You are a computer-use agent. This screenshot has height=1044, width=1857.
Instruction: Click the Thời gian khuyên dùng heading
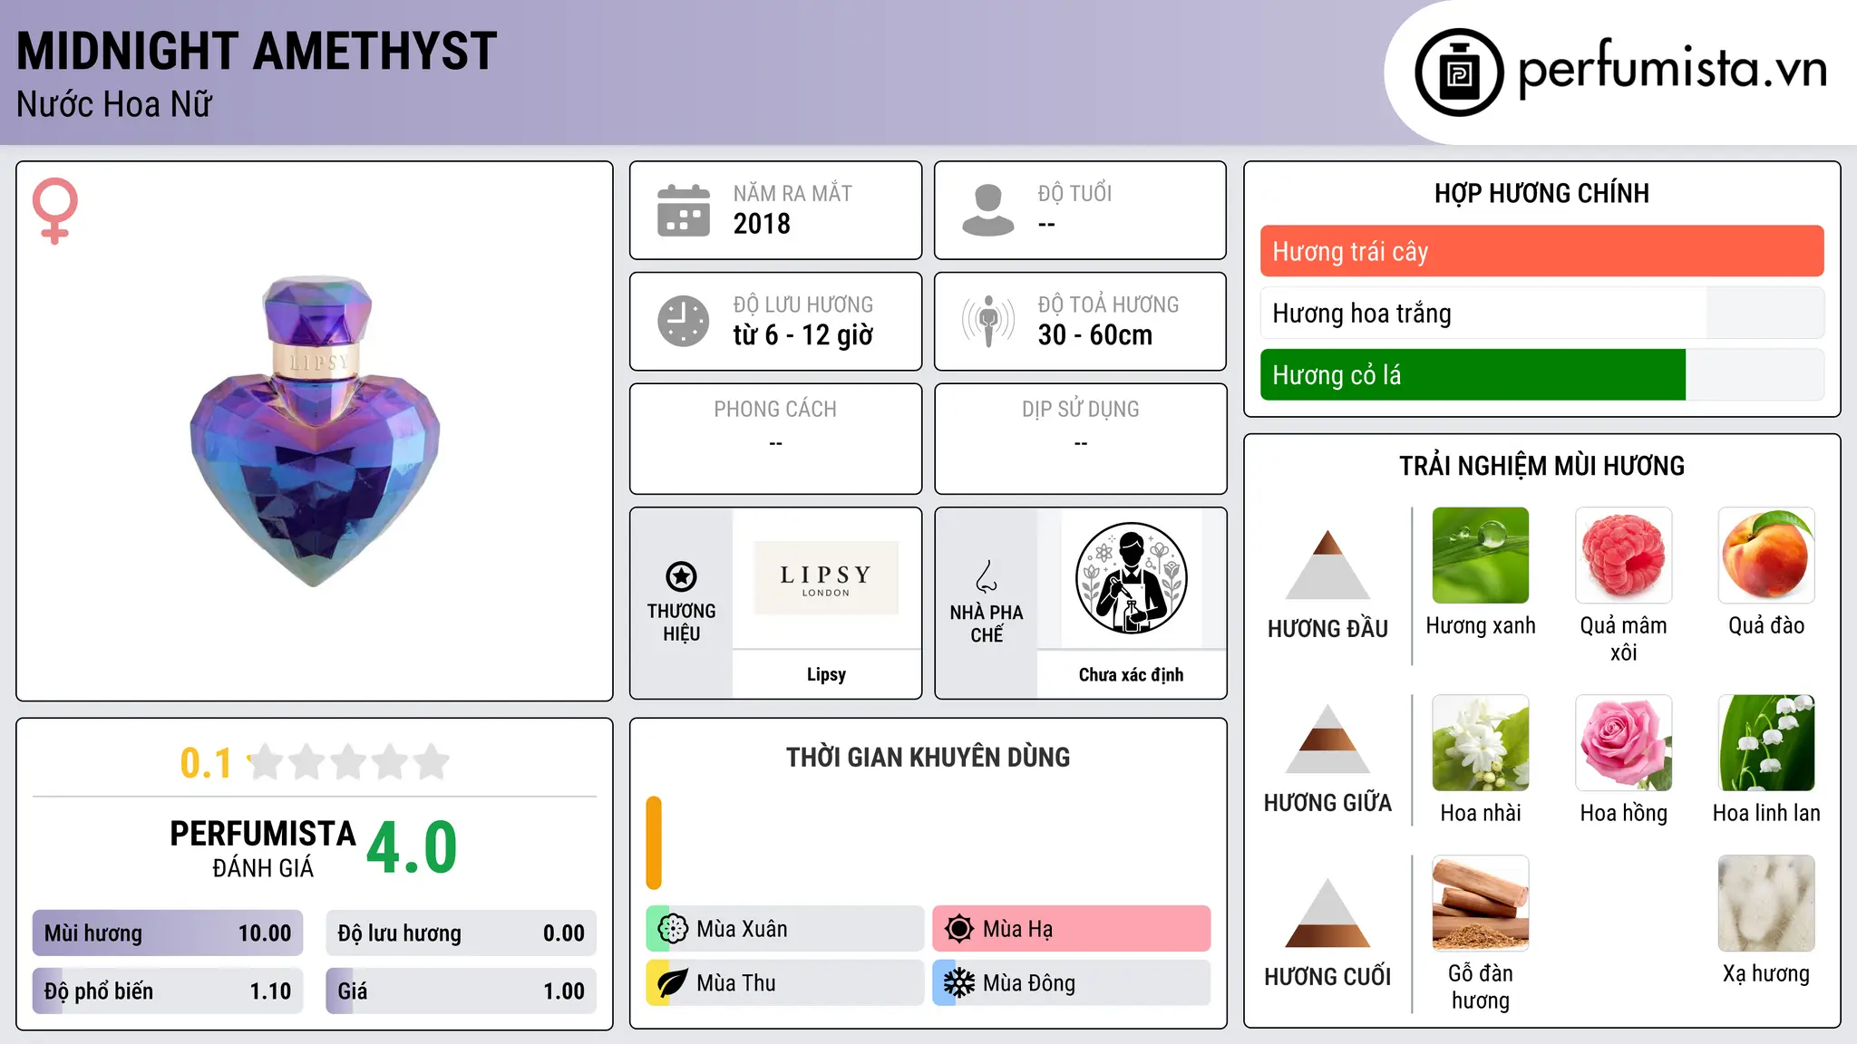coord(928,758)
